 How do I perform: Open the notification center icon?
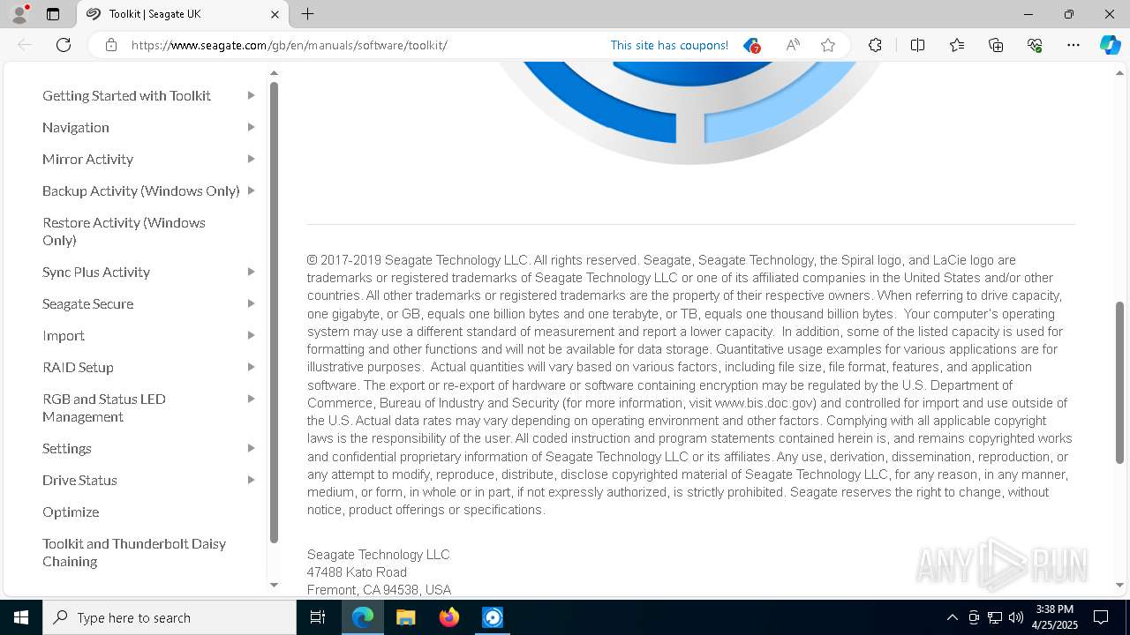pyautogui.click(x=1101, y=617)
